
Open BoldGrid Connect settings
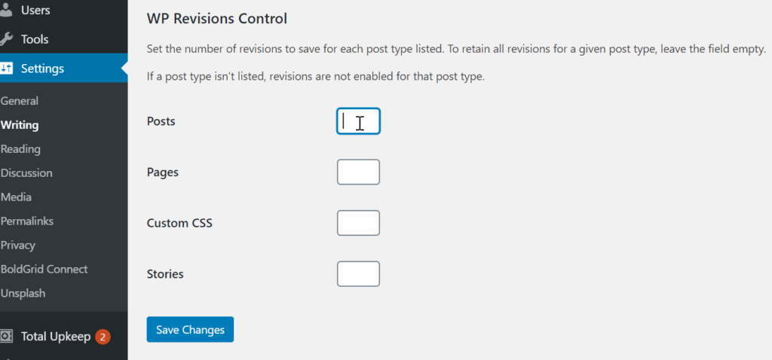click(x=44, y=270)
